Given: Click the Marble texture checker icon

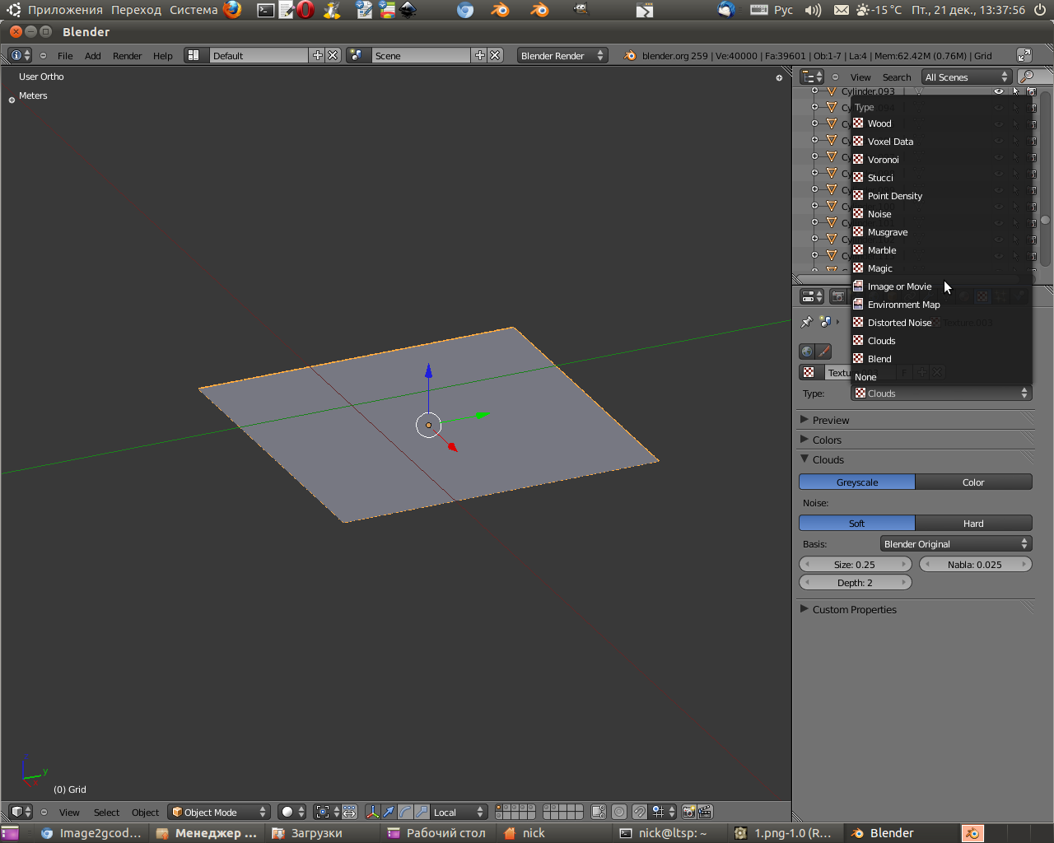Looking at the screenshot, I should pyautogui.click(x=858, y=250).
